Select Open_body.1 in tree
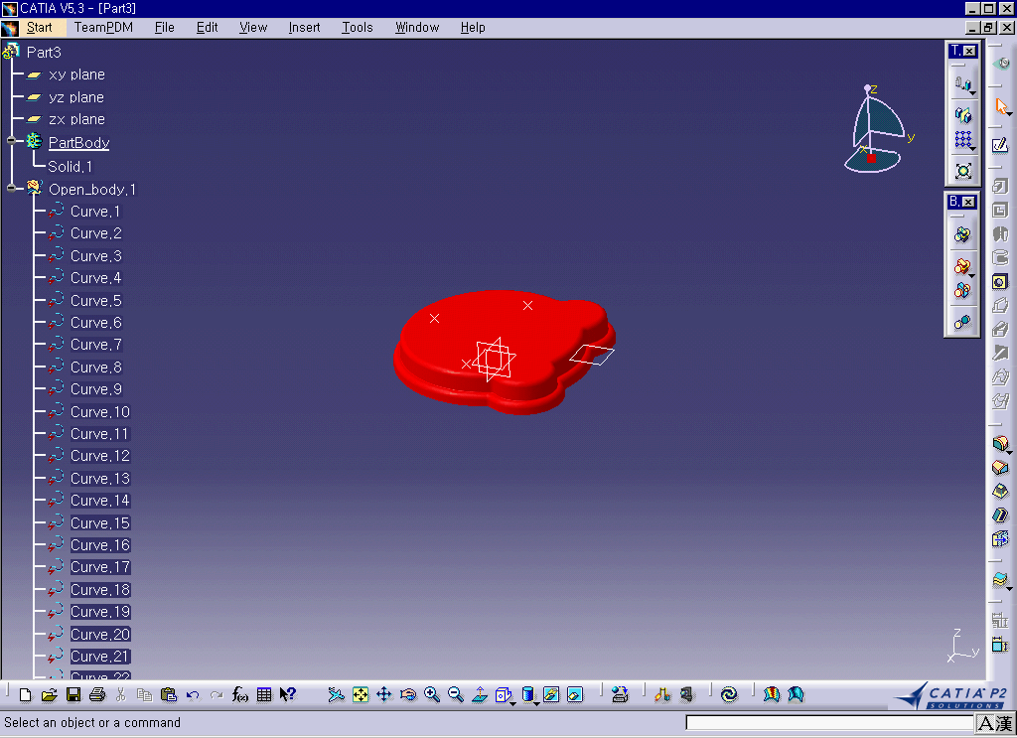This screenshot has width=1017, height=738. (92, 190)
